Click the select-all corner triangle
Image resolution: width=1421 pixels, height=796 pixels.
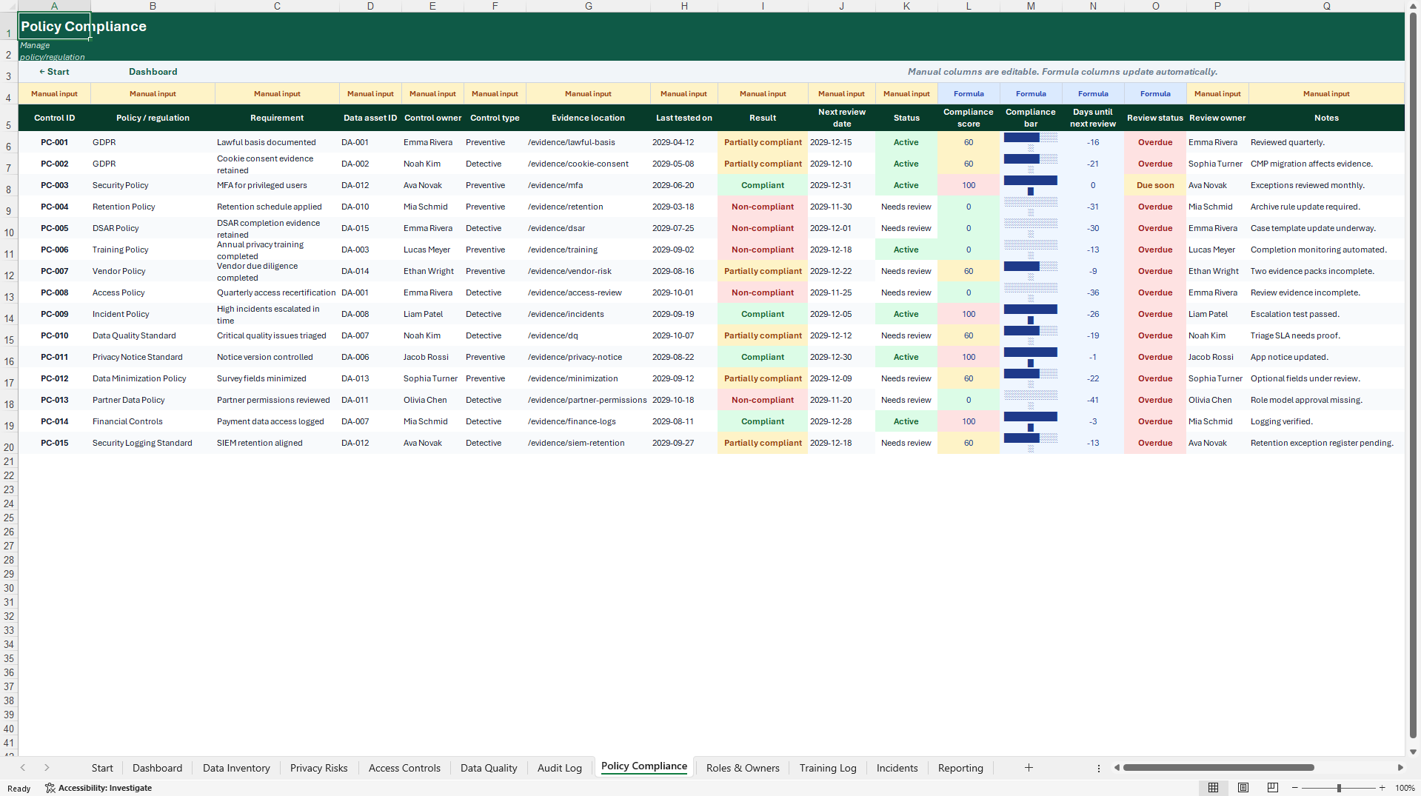click(x=9, y=6)
